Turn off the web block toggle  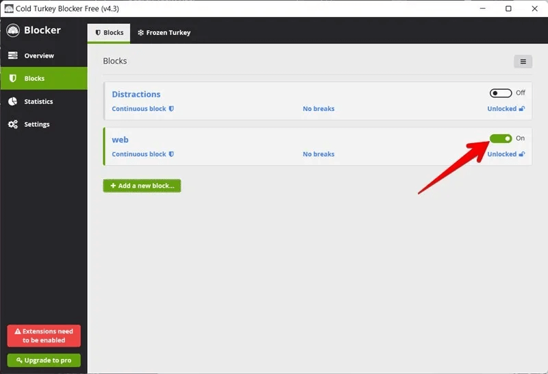tap(501, 138)
